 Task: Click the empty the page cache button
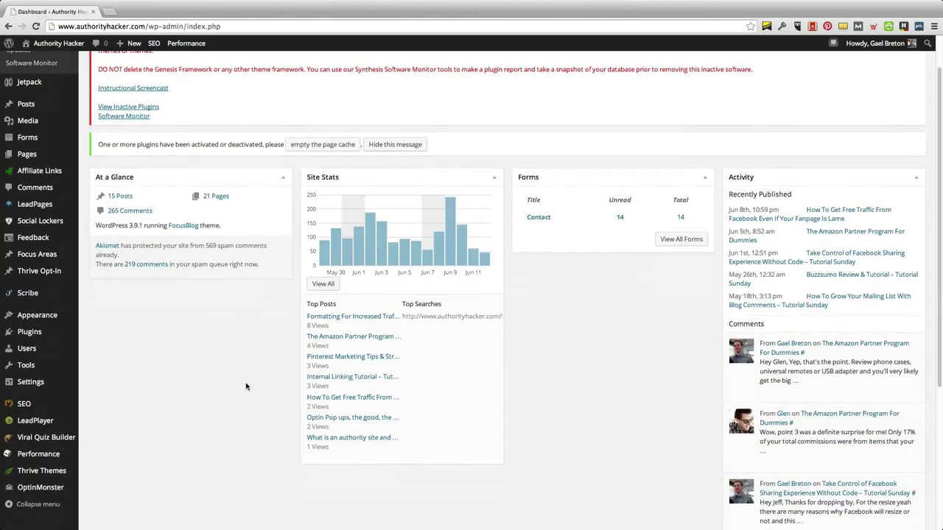click(x=323, y=144)
